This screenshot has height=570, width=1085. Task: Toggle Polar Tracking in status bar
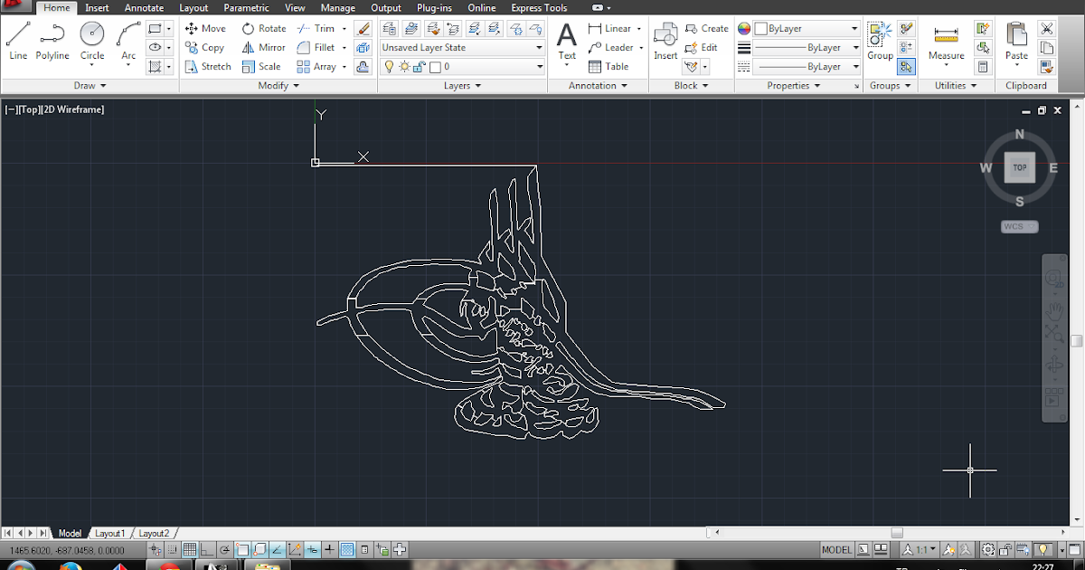click(x=224, y=549)
